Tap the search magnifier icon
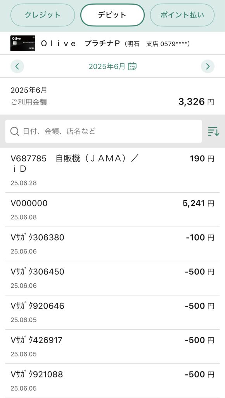The height and width of the screenshot is (398, 225). (15, 131)
